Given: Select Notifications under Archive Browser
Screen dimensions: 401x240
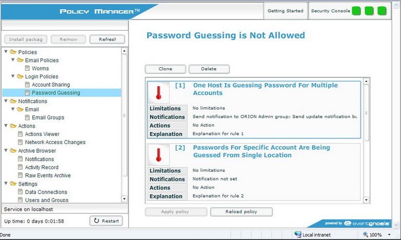Looking at the screenshot, I should (x=39, y=159).
